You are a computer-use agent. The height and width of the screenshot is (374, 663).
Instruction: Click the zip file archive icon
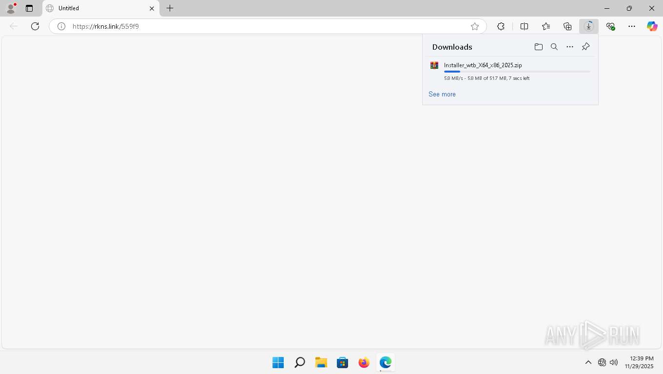(x=434, y=65)
